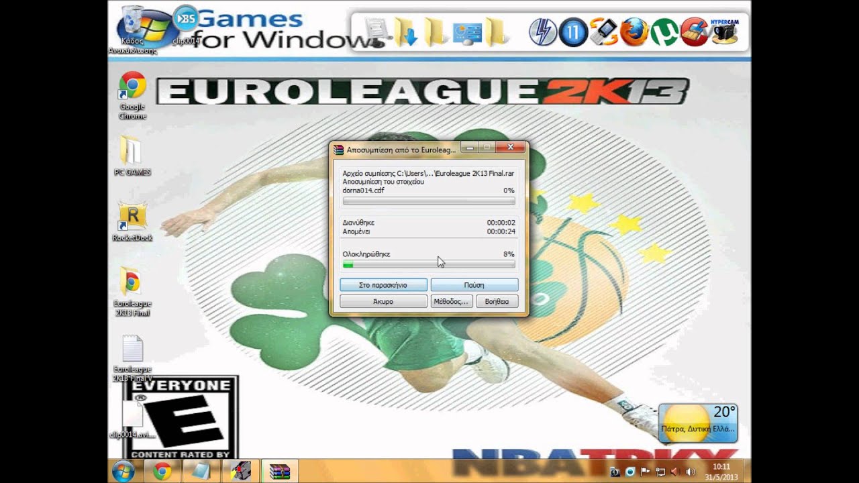Switch to WinRAR in the taskbar
The width and height of the screenshot is (859, 483).
pos(280,472)
